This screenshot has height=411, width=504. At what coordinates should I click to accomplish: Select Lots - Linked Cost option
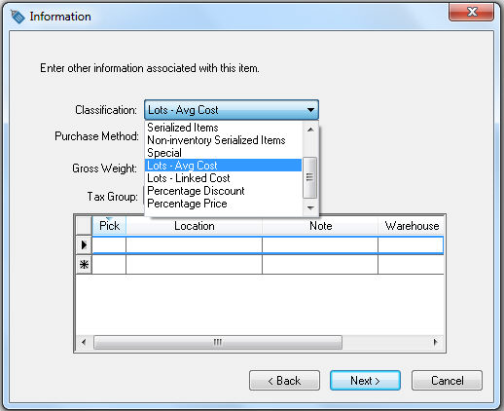189,178
